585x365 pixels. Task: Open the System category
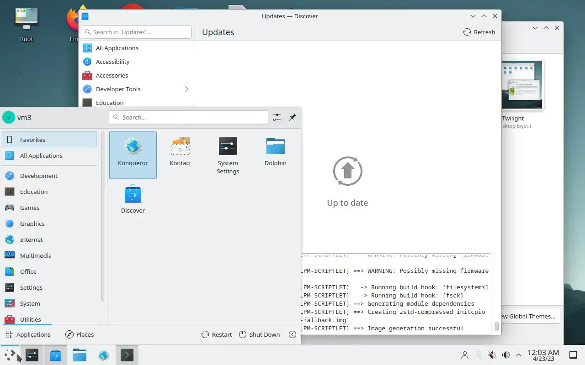pyautogui.click(x=49, y=303)
